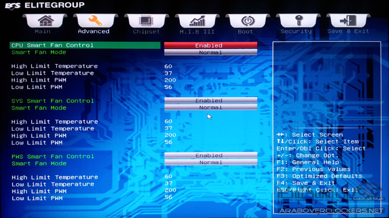Viewport: 389px width, 218px height.
Task: Select the Advanced wrench icon
Action: pos(95,21)
